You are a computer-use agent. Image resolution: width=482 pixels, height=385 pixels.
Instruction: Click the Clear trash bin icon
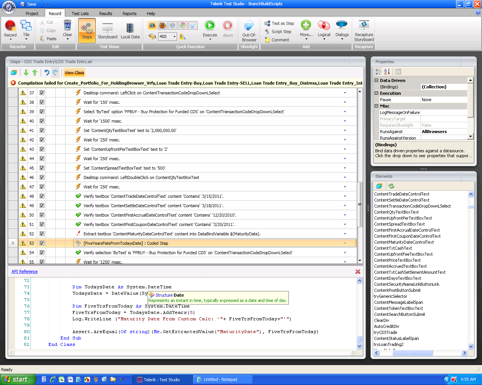[x=67, y=26]
